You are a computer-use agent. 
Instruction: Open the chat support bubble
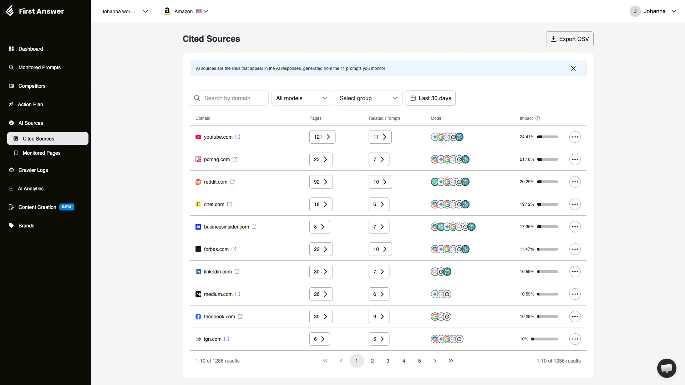point(666,368)
